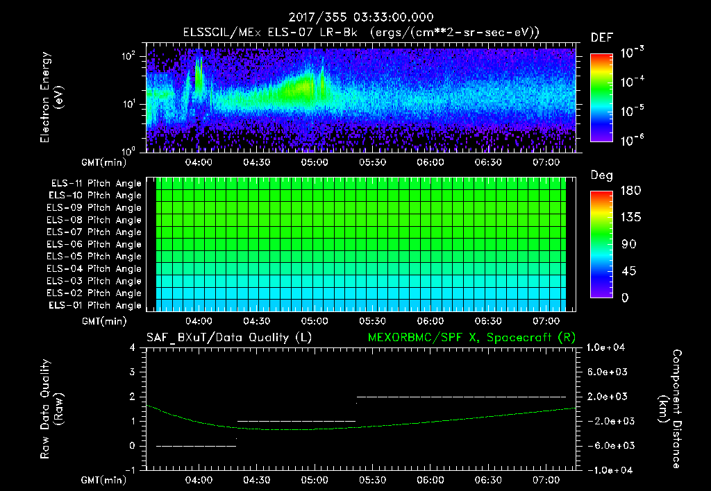Select the ELS-09 Pitch Angle row label
This screenshot has width=711, height=491.
[94, 208]
